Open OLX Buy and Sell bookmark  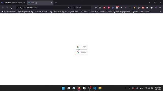point(71,12)
